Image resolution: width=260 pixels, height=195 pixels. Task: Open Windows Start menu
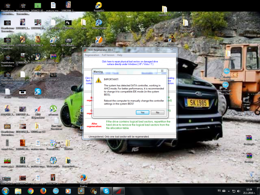click(5, 191)
